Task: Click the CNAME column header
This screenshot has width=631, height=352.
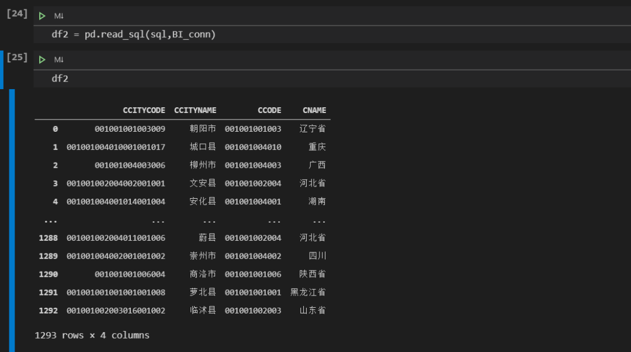Action: [x=314, y=110]
